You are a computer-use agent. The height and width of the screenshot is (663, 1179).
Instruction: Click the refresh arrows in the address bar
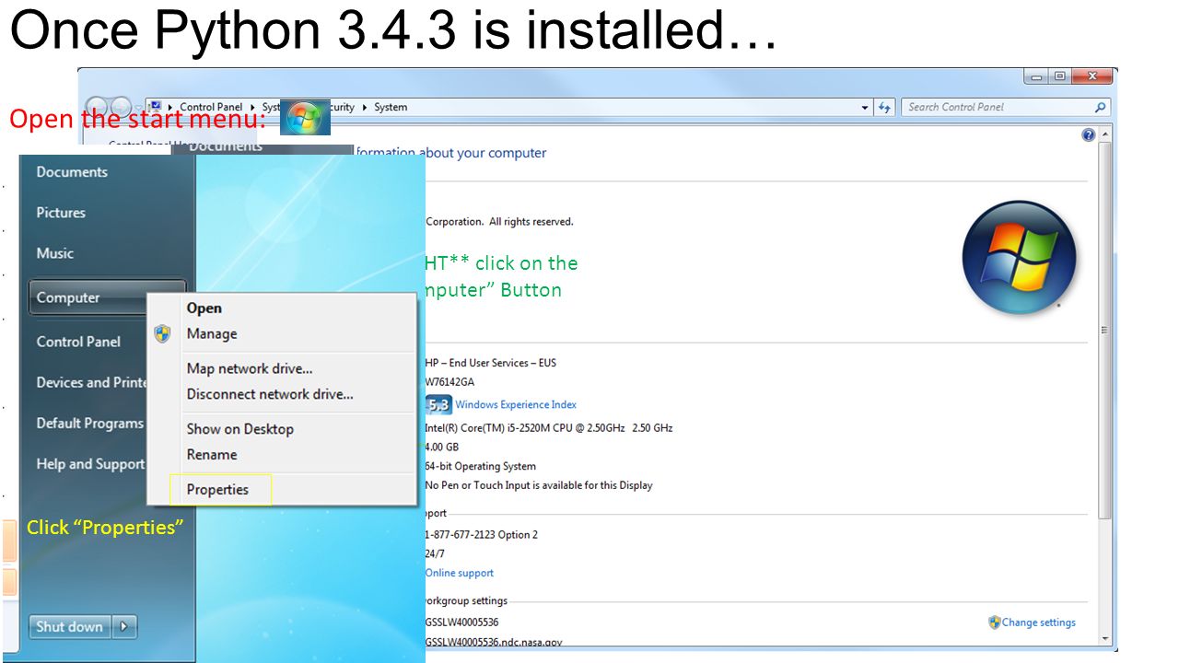click(885, 108)
